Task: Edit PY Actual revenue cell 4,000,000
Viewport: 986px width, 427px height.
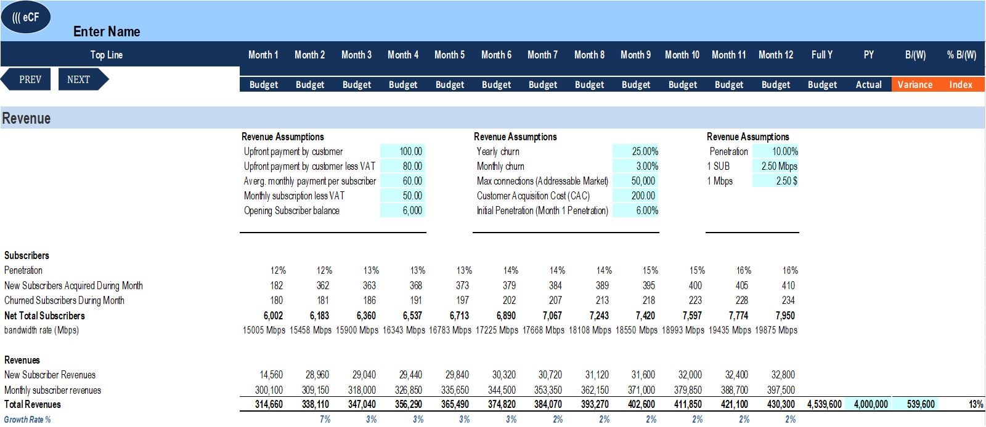Action: [x=869, y=404]
